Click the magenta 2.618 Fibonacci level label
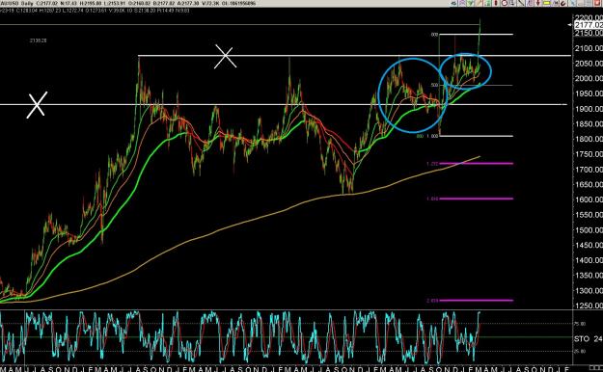This screenshot has height=372, width=603. [x=432, y=301]
